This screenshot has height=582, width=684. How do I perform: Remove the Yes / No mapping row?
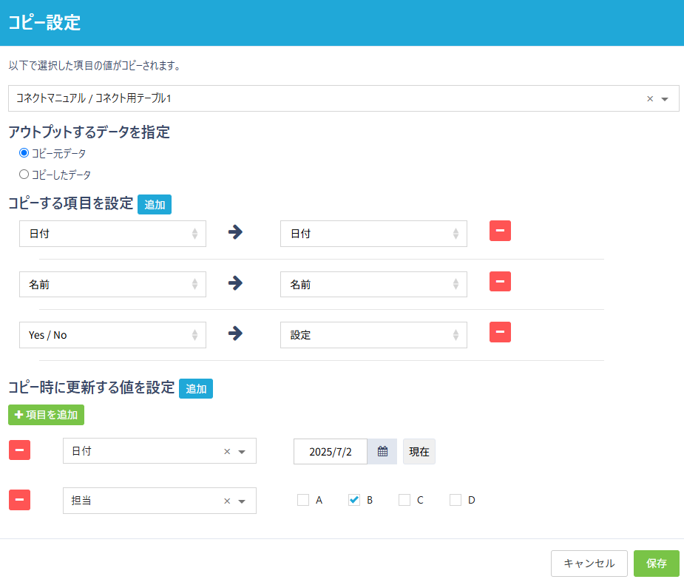pyautogui.click(x=500, y=332)
